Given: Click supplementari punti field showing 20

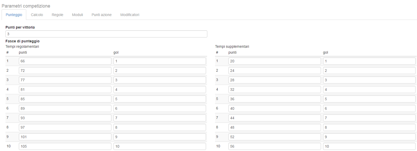Looking at the screenshot, I should click(x=274, y=61).
